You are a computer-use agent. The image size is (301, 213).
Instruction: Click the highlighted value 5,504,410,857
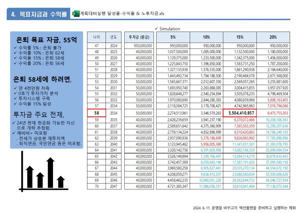pos(240,113)
